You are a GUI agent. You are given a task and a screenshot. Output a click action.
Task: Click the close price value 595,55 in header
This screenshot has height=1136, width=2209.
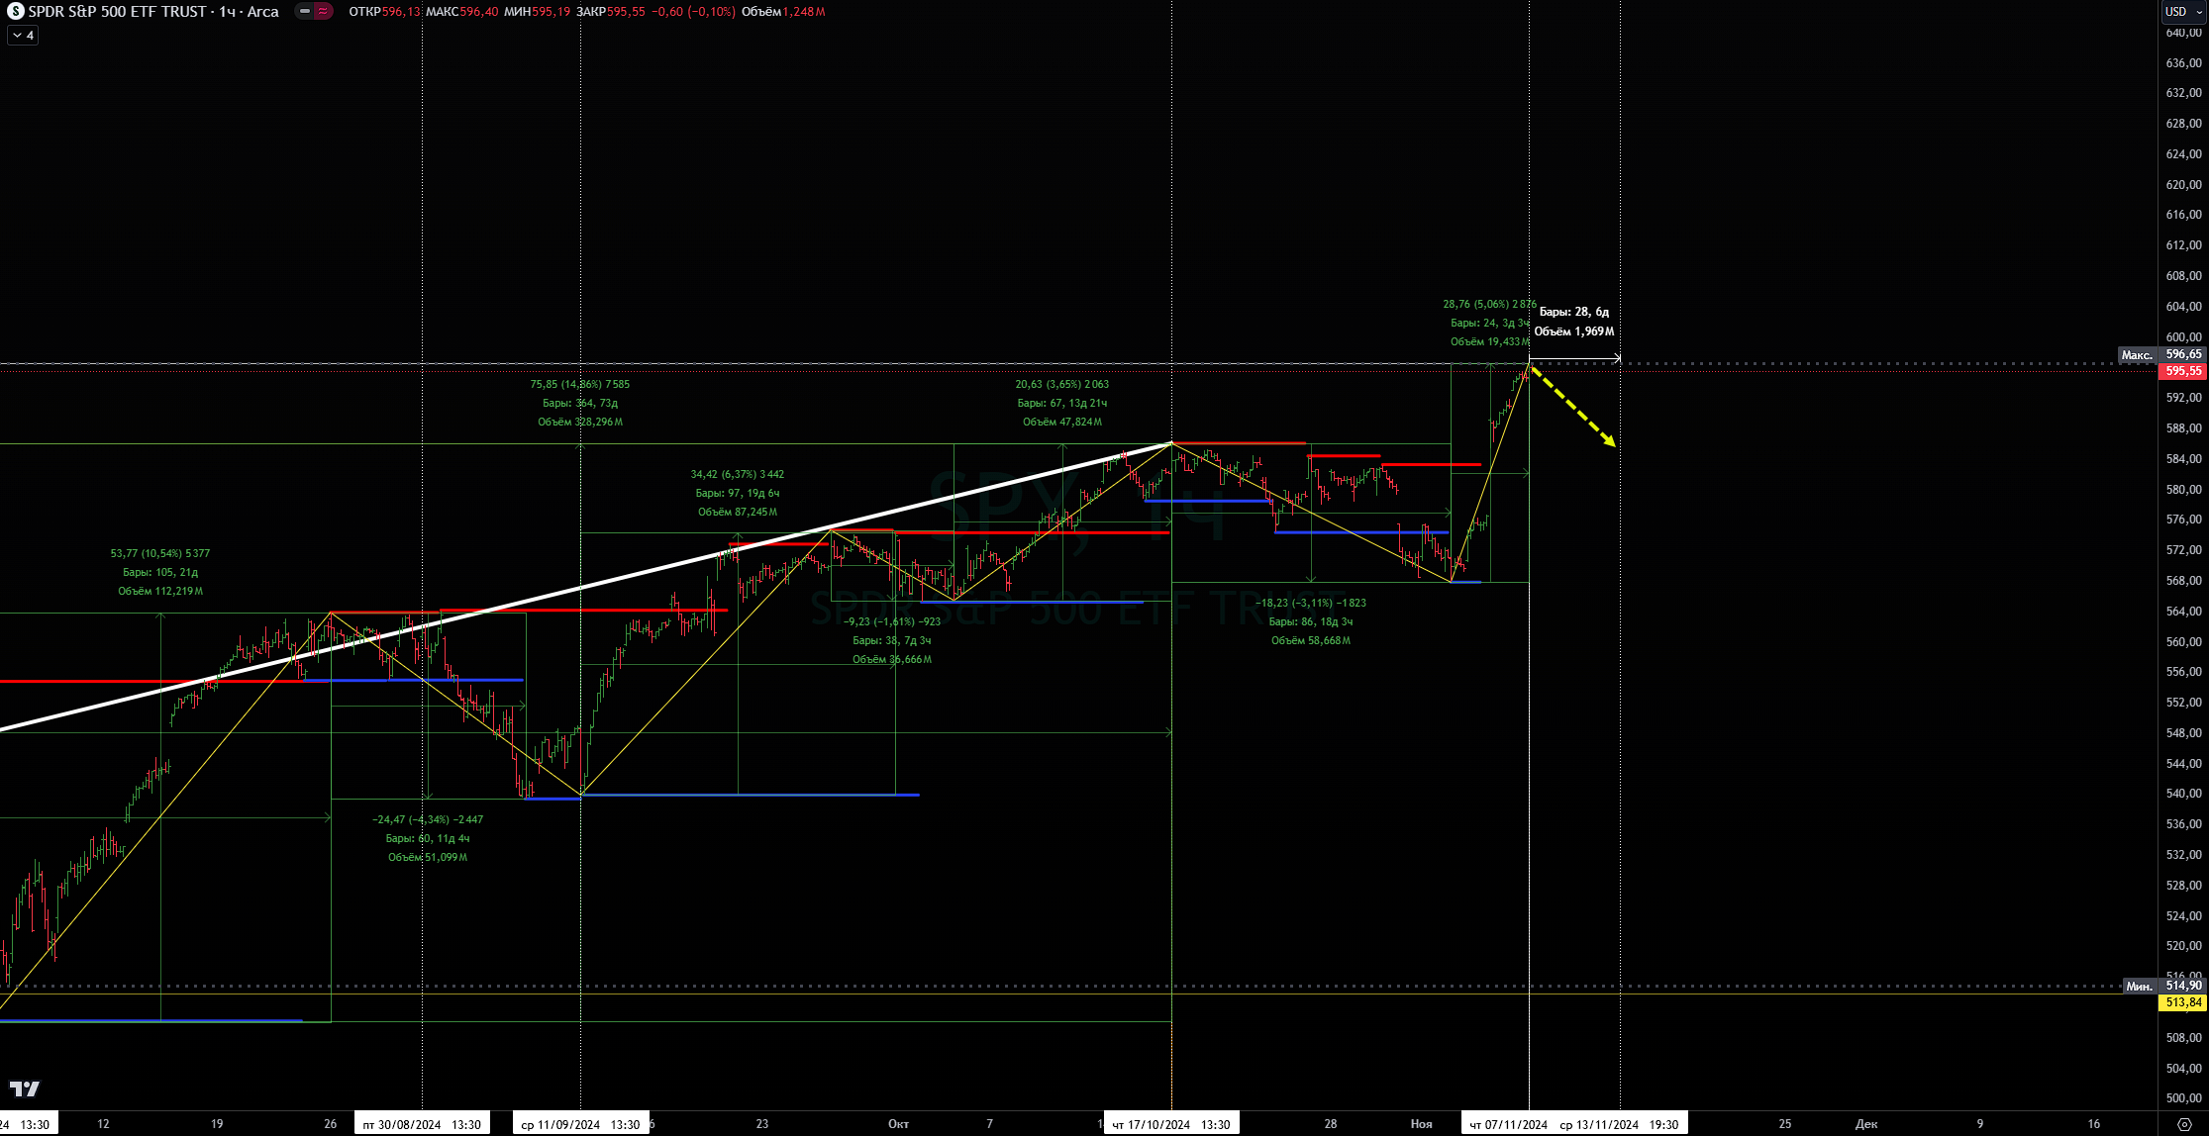click(x=626, y=12)
